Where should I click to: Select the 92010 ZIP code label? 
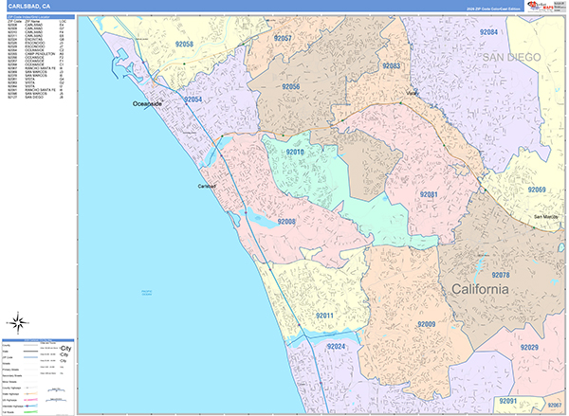(x=295, y=152)
